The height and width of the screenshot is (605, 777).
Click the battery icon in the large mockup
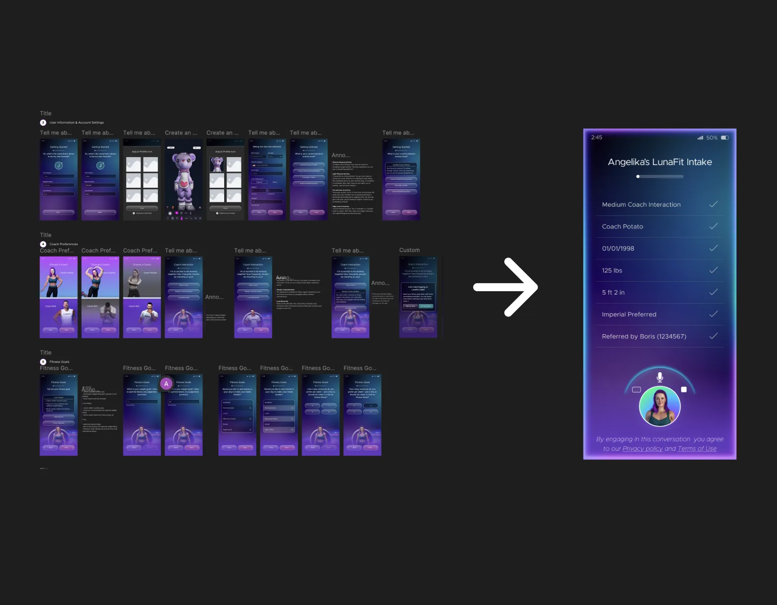725,137
